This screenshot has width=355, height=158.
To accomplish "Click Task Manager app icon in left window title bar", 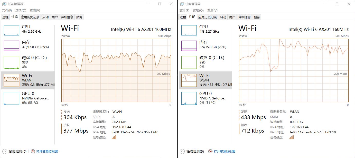I will coord(4,4).
